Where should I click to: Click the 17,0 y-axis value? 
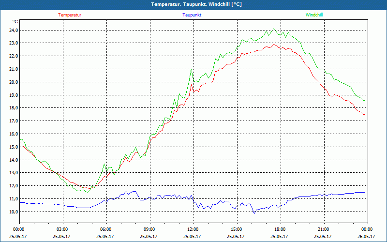click(14, 121)
